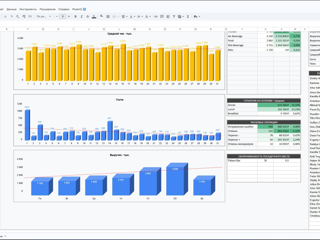Click the Сб bar labeled 3 559
Image resolution: width=320 pixels, height=240 pixels.
[177, 180]
